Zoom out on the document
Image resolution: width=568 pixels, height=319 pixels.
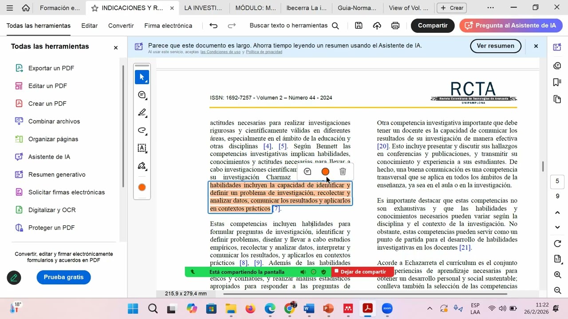click(x=558, y=291)
